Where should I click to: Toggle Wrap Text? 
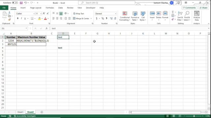pos(78,13)
